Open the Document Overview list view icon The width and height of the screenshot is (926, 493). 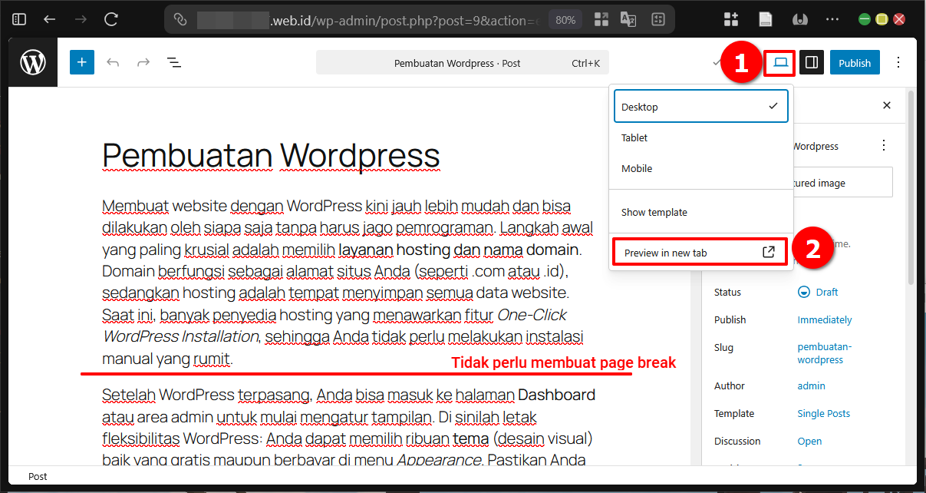pyautogui.click(x=173, y=62)
